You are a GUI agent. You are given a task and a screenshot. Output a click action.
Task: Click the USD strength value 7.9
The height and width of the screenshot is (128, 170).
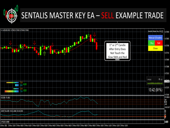pos(21,91)
